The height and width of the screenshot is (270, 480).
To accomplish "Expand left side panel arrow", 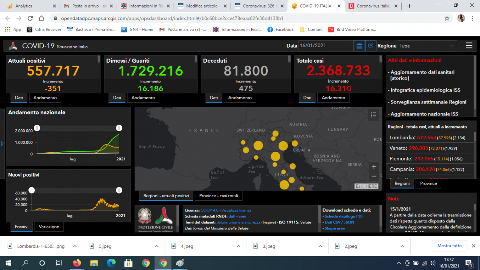I will tap(2, 143).
